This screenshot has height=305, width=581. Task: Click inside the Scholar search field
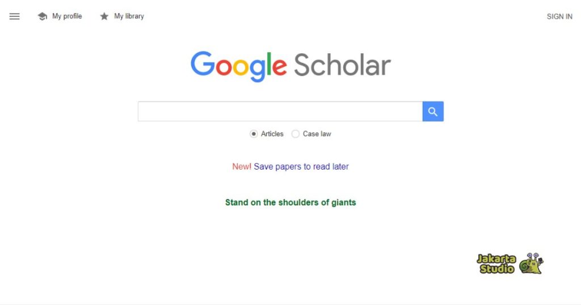[280, 112]
